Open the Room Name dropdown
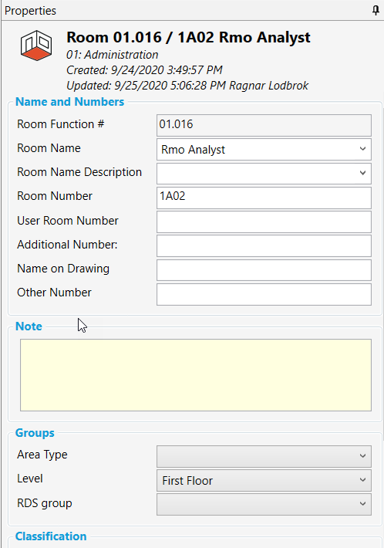The height and width of the screenshot is (548, 384). click(264, 150)
